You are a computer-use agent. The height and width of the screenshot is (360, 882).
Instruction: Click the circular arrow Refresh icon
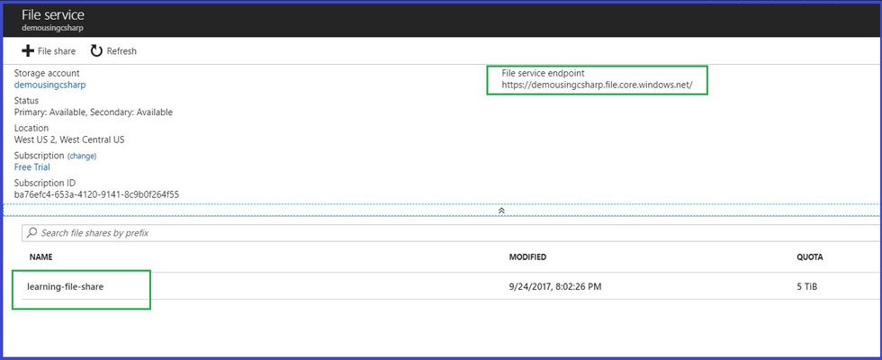click(97, 51)
